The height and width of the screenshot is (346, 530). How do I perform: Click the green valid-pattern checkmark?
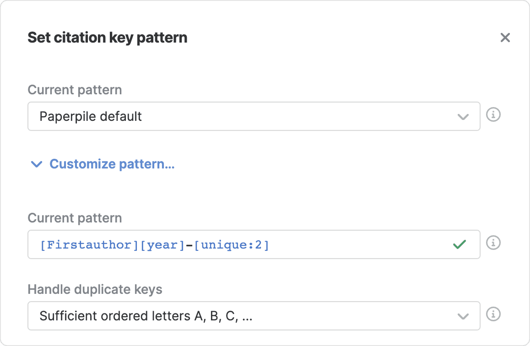coord(459,244)
